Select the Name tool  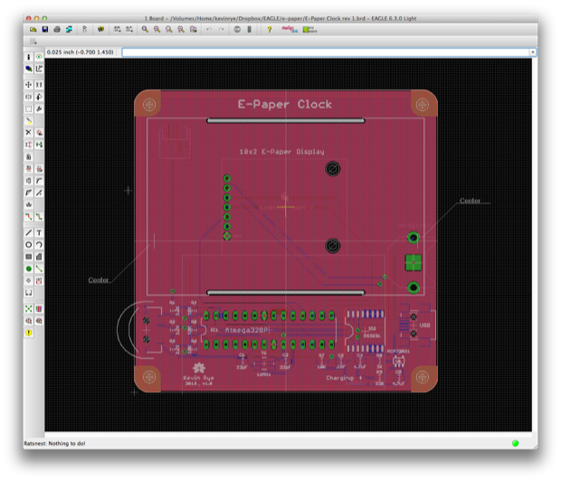[29, 169]
